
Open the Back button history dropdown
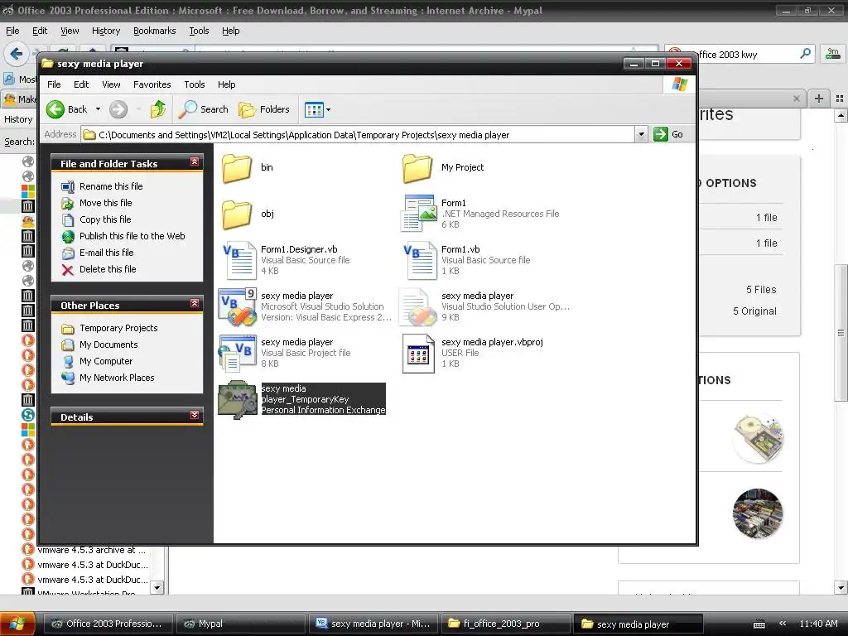coord(98,109)
